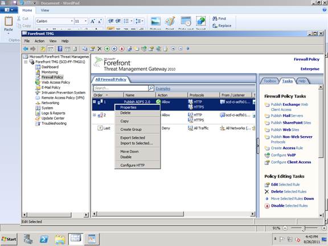Click the Publish Exchange Web Client Access link

click(289, 107)
